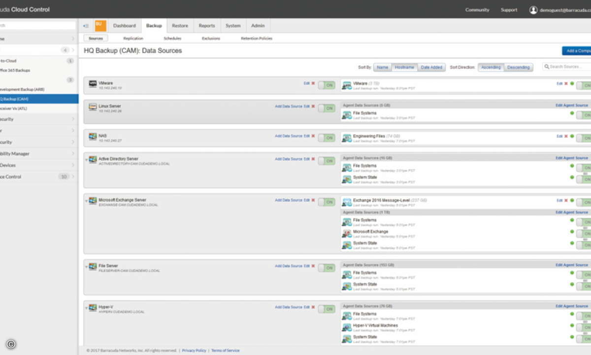This screenshot has height=355, width=591.
Task: Set sort direction to Descending
Action: pos(519,68)
